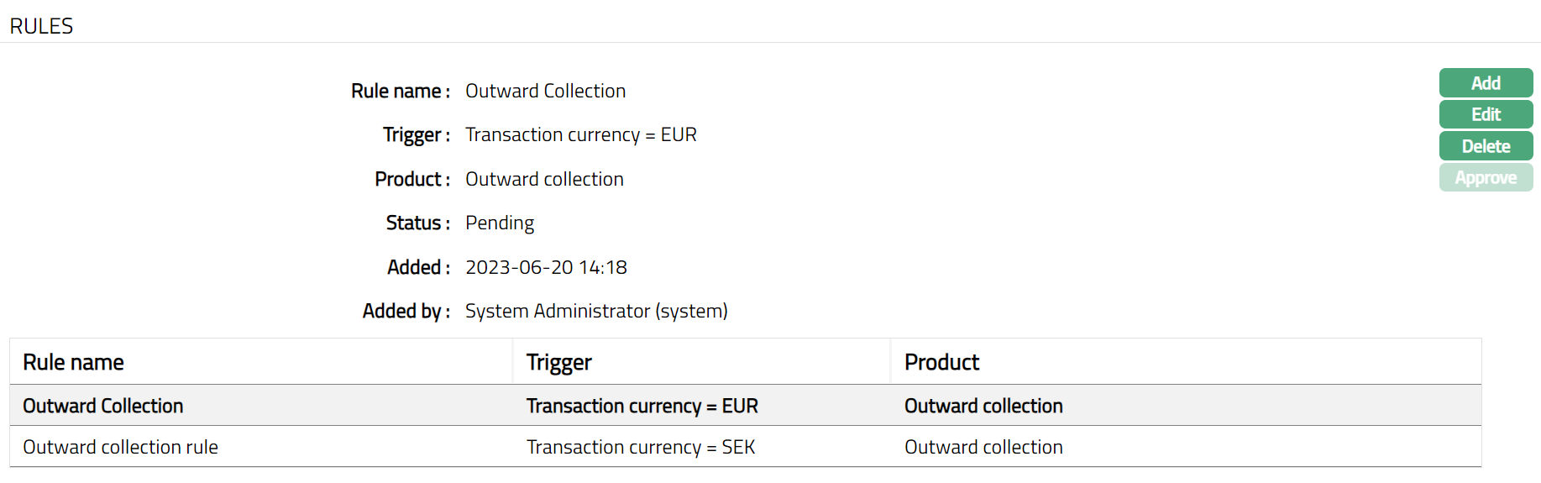This screenshot has width=1541, height=483.
Task: Click Product cell of highlighted EUR table row
Action: pos(983,406)
